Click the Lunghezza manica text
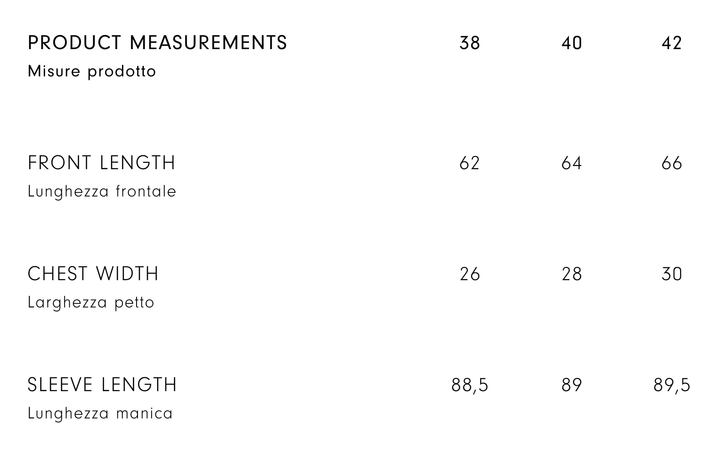Image resolution: width=721 pixels, height=453 pixels. click(100, 413)
